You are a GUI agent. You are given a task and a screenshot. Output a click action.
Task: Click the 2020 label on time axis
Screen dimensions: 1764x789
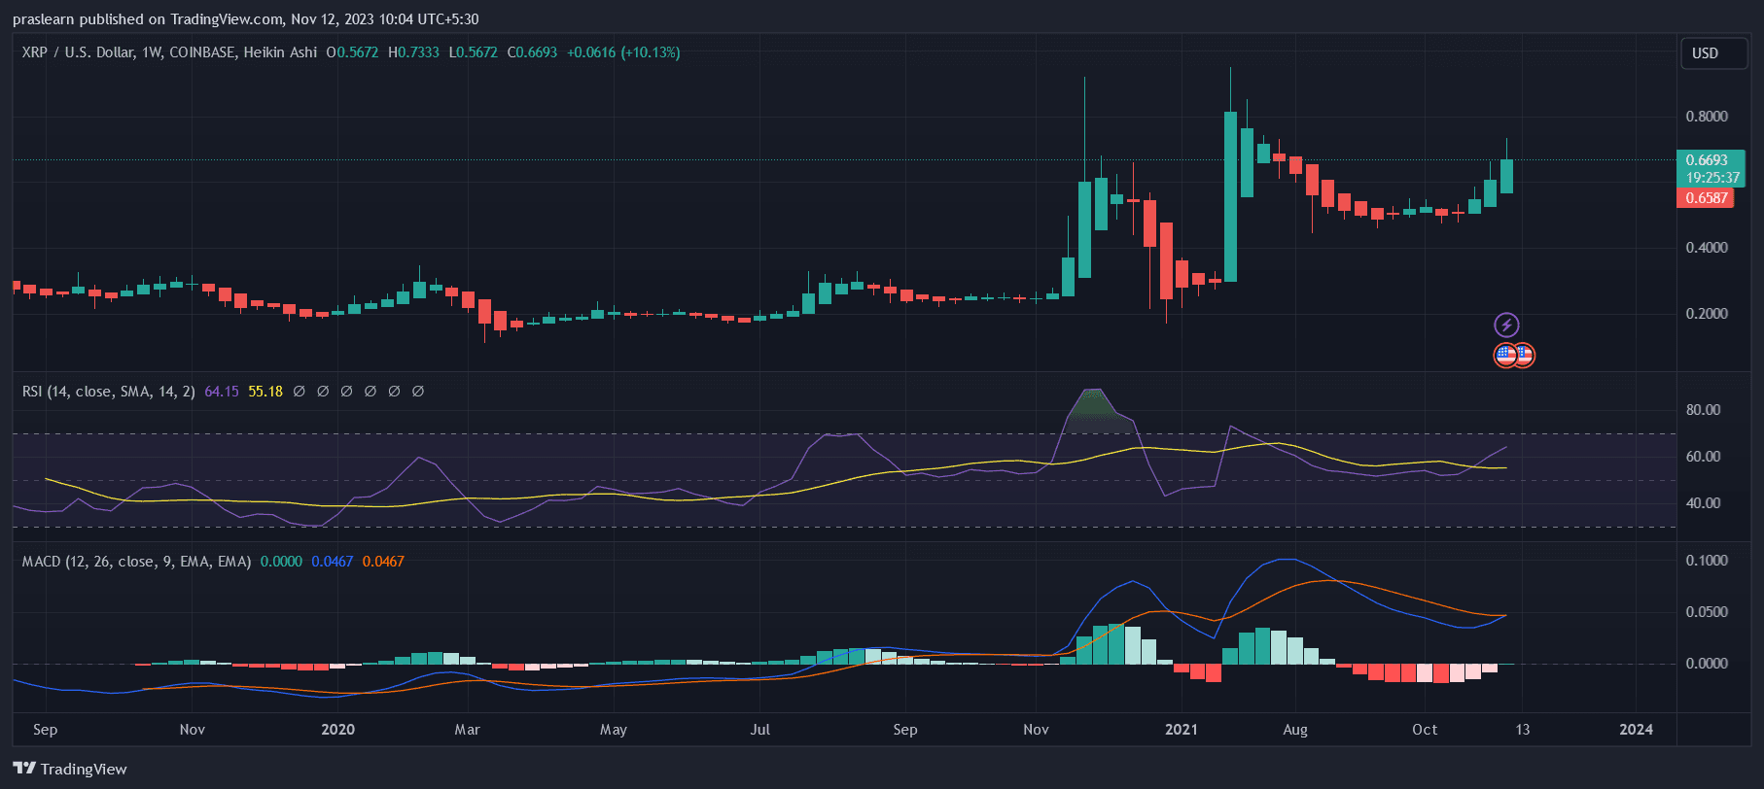click(x=337, y=730)
